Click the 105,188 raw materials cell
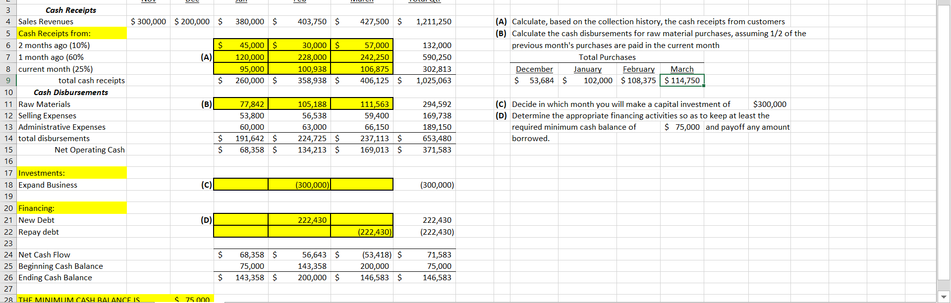951x303 pixels. (x=299, y=104)
